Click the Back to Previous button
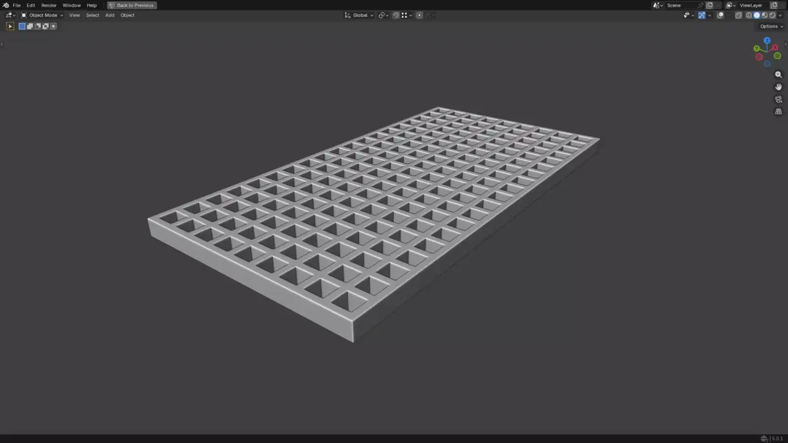Screen dimensions: 788x443 pyautogui.click(x=131, y=5)
